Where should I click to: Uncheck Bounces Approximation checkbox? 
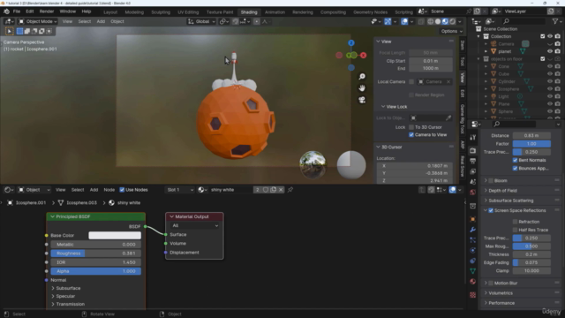[x=515, y=169]
